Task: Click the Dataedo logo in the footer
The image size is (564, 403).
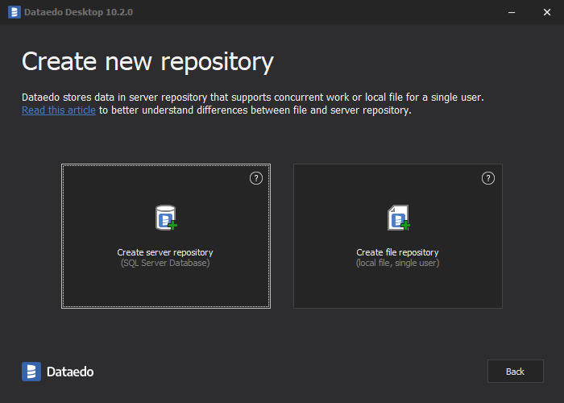Action: pyautogui.click(x=58, y=372)
